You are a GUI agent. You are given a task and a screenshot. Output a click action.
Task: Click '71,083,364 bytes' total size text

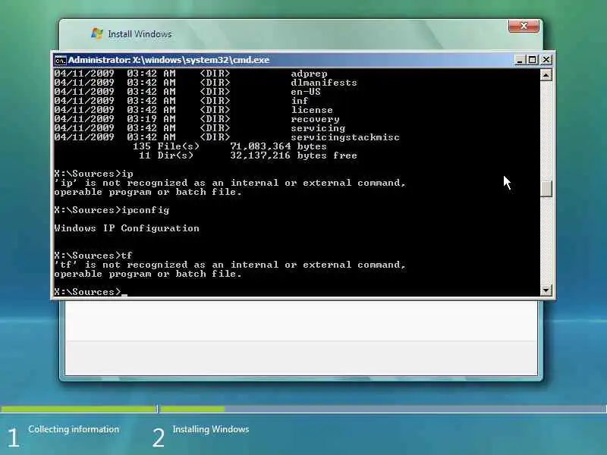(x=278, y=146)
